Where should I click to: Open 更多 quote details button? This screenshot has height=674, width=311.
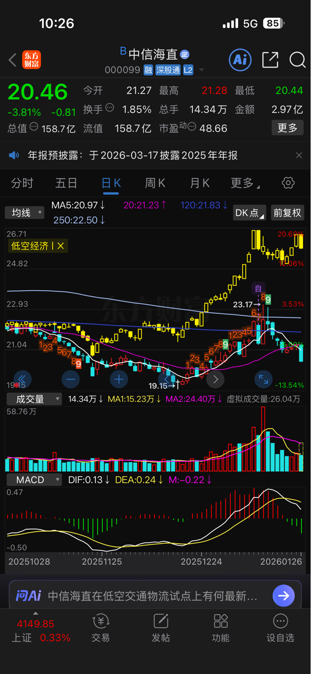click(288, 128)
